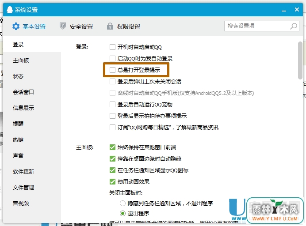This screenshot has height=226, width=306.
Task: Click the settings panel vertical scrollbar
Action: click(300, 60)
